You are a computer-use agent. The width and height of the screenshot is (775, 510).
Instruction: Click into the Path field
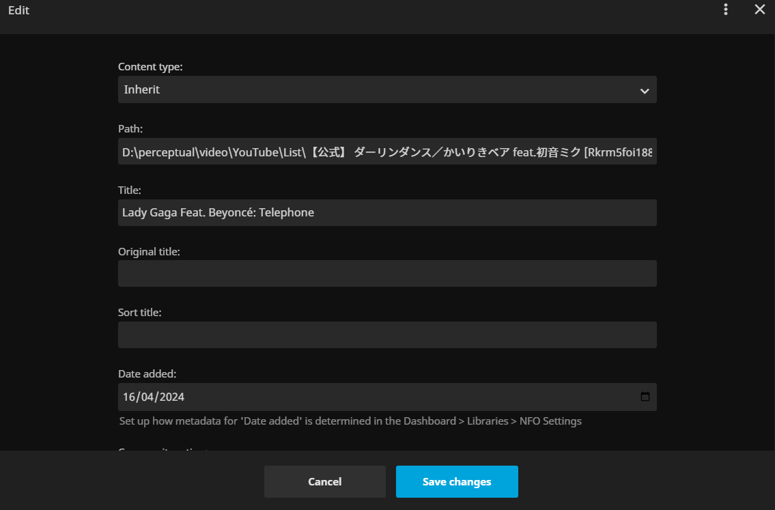386,152
